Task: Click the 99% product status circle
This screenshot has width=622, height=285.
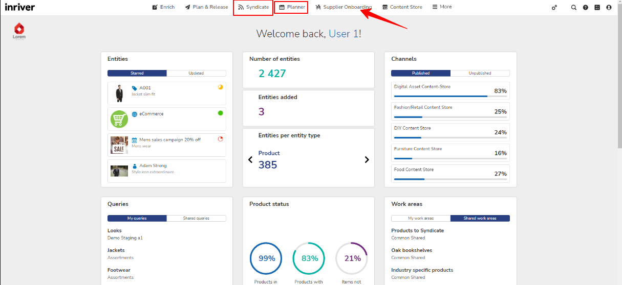Action: [267, 258]
